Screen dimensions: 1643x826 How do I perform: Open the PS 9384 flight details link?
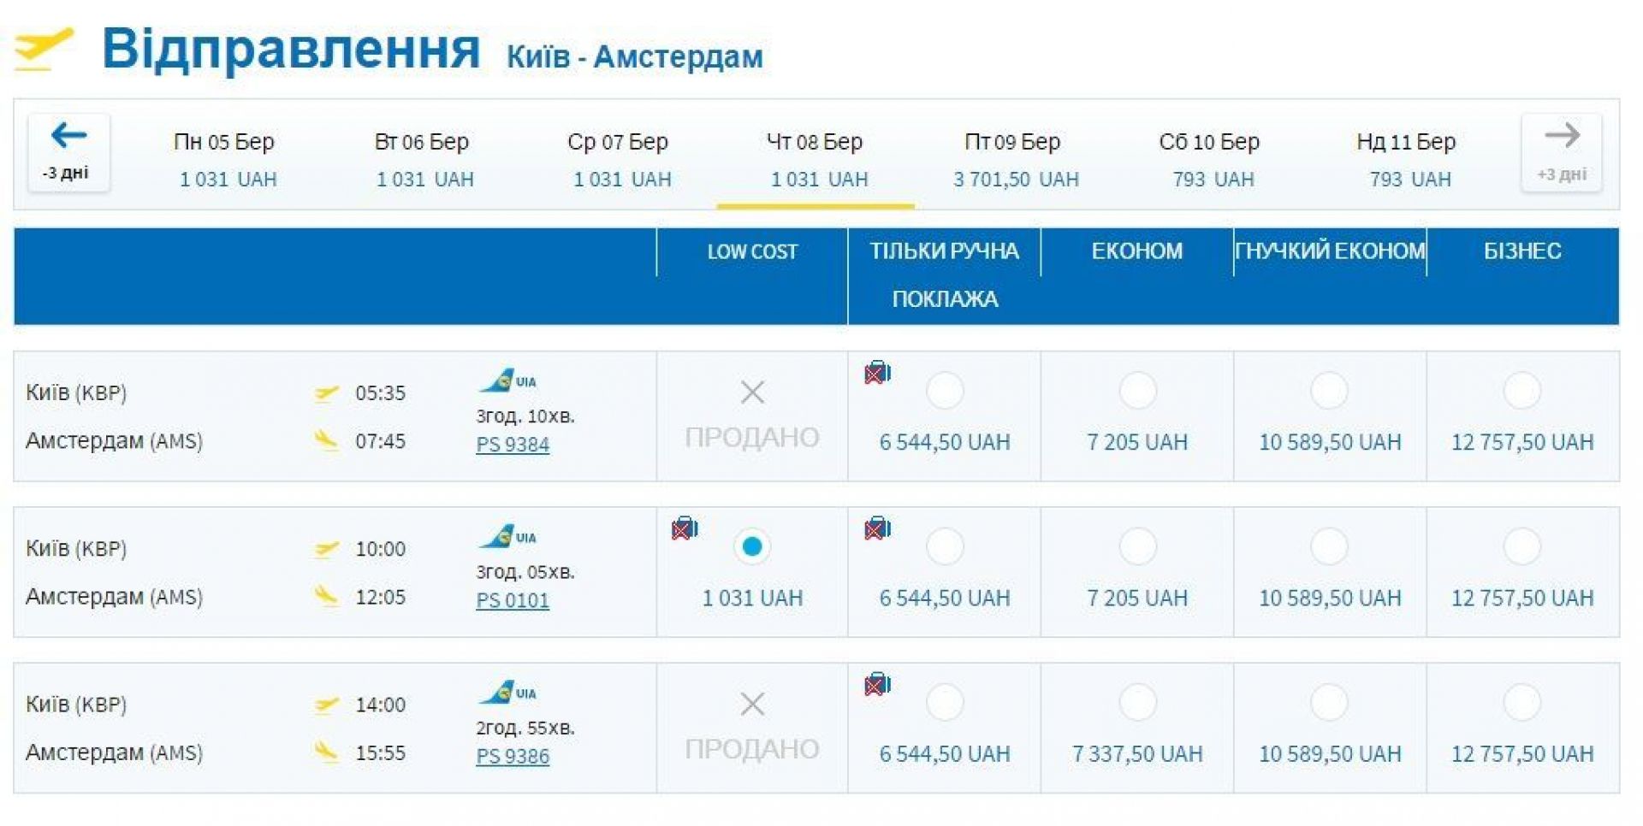513,445
